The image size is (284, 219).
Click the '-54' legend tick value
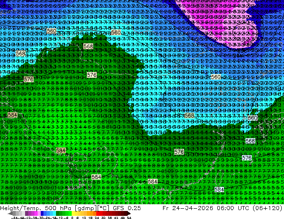coord(14,218)
